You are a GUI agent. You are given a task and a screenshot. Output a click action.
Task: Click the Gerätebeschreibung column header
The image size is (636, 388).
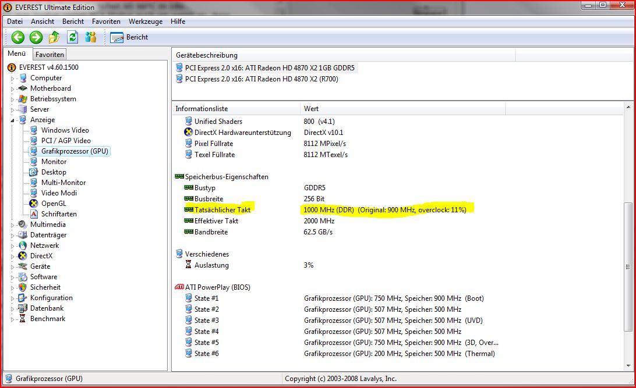pos(344,55)
